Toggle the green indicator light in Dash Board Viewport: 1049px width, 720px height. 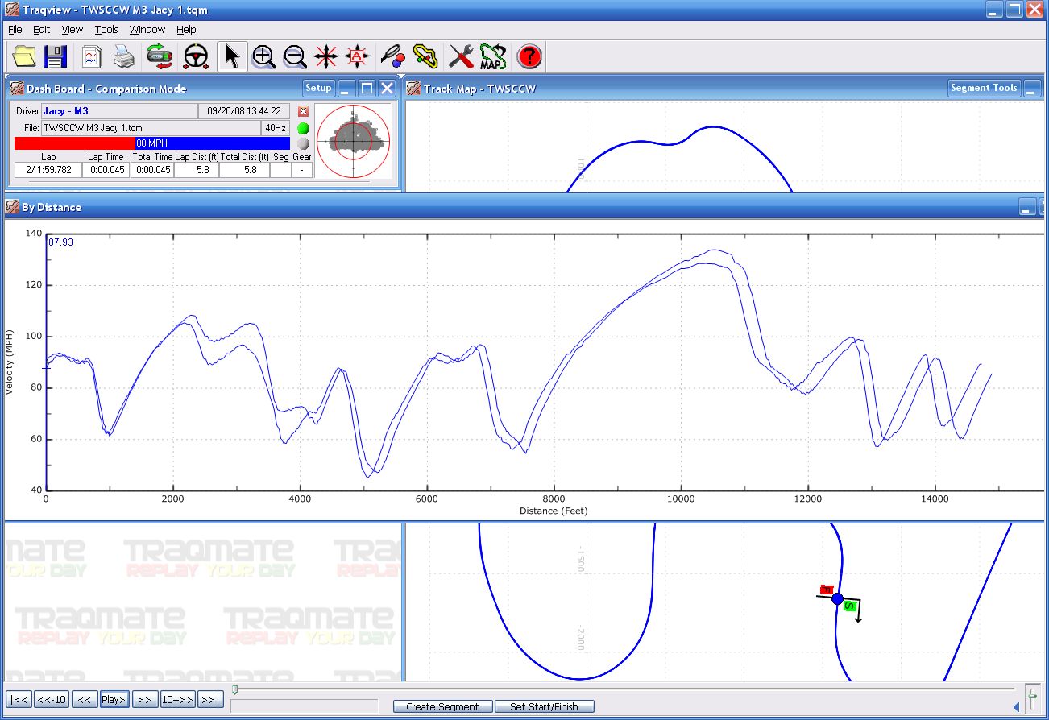[303, 128]
